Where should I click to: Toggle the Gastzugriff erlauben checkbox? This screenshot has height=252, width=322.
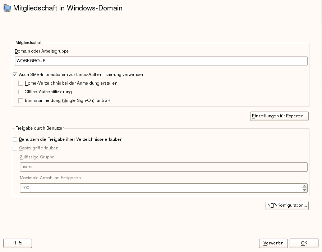coord(15,148)
